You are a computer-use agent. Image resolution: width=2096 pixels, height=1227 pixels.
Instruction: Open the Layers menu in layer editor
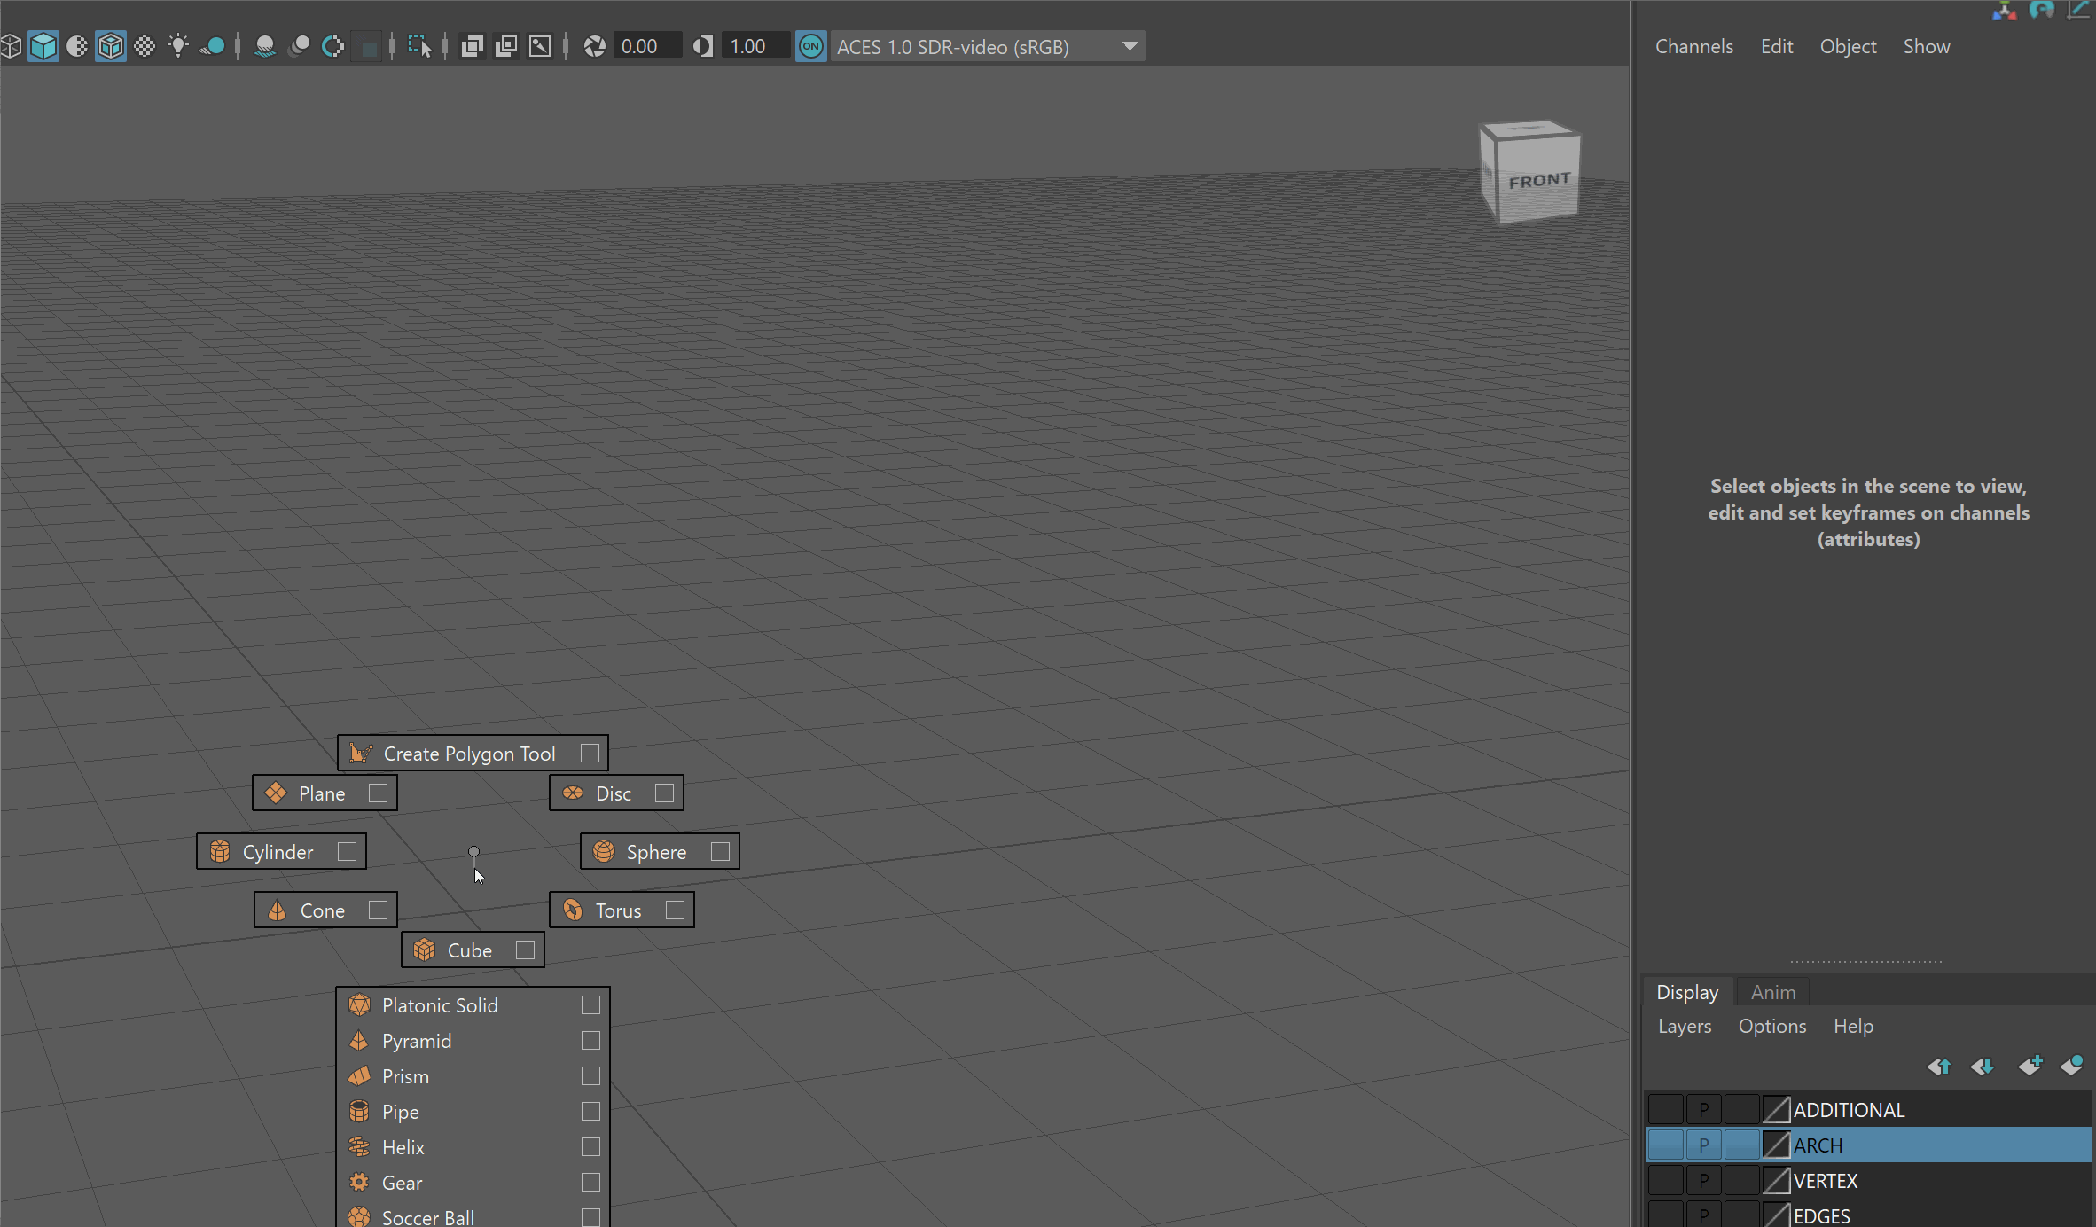[x=1685, y=1027]
